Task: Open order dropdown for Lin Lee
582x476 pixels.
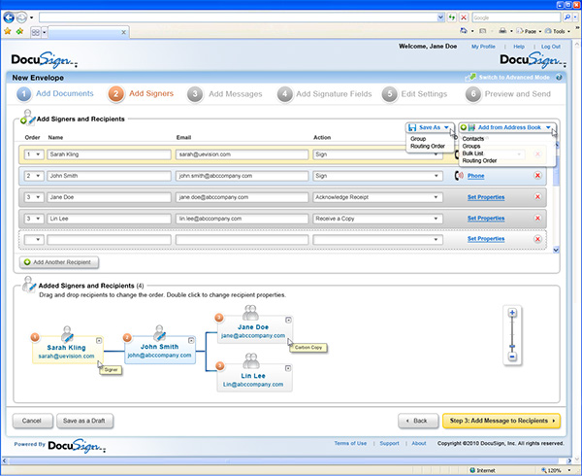Action: 34,219
